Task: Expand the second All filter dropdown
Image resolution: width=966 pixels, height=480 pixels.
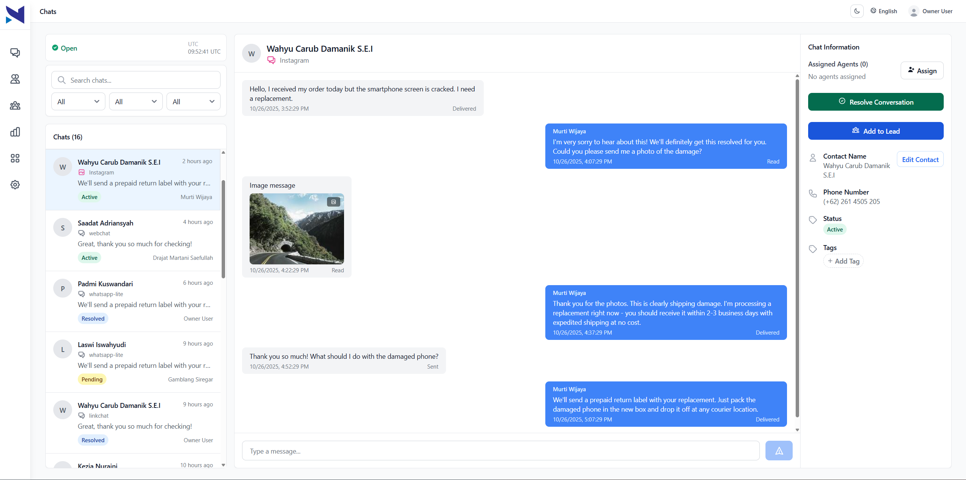Action: (136, 102)
